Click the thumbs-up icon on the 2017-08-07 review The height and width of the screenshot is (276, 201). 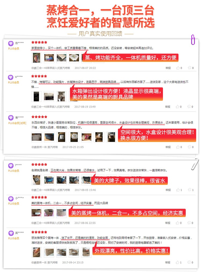tap(178, 68)
